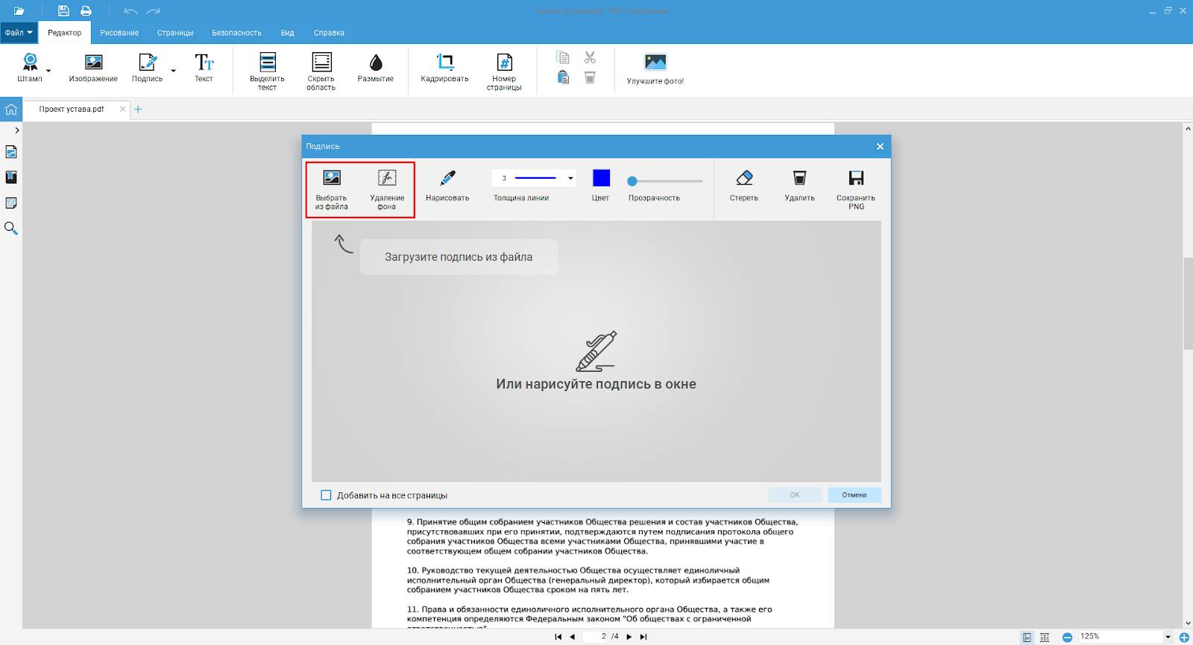The image size is (1193, 645).
Task: Close the Проект устава.pdf tab
Action: 123,109
